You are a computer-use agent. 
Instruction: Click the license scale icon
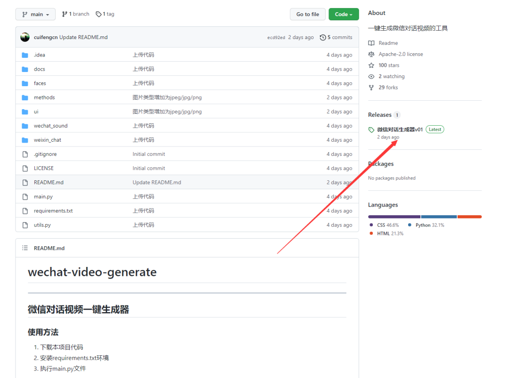click(x=371, y=54)
